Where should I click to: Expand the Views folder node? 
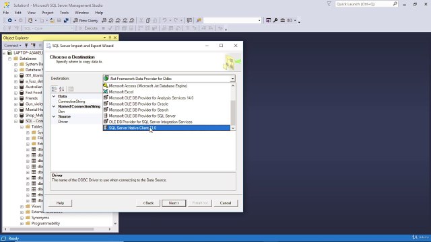coord(22,206)
